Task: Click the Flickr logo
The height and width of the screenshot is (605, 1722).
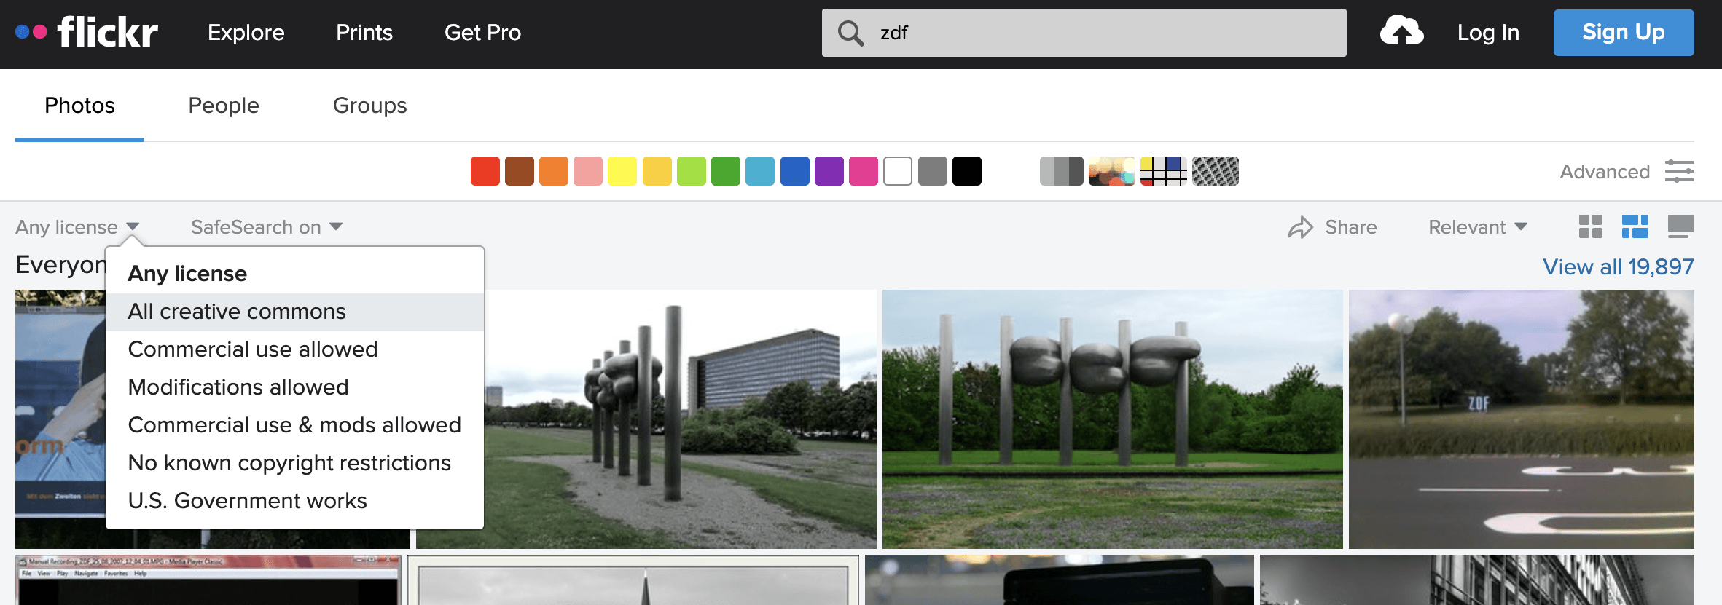Action: [x=87, y=33]
